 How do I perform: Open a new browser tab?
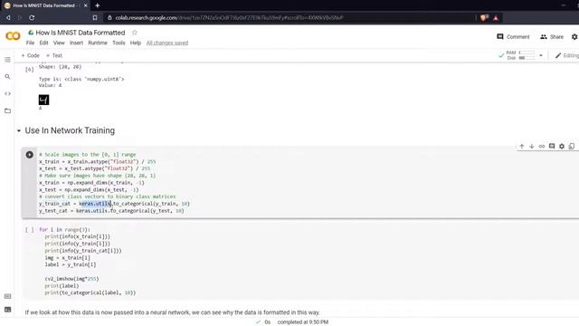pos(98,5)
